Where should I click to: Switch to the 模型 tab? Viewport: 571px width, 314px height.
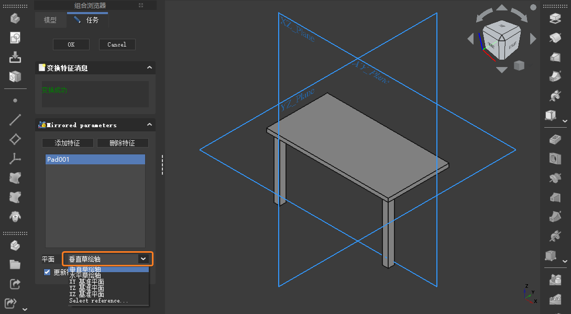tap(50, 20)
